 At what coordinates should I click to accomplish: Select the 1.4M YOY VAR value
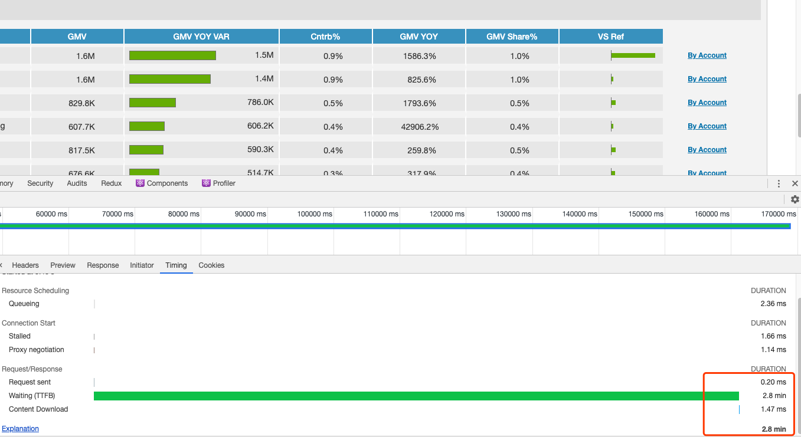pos(264,78)
